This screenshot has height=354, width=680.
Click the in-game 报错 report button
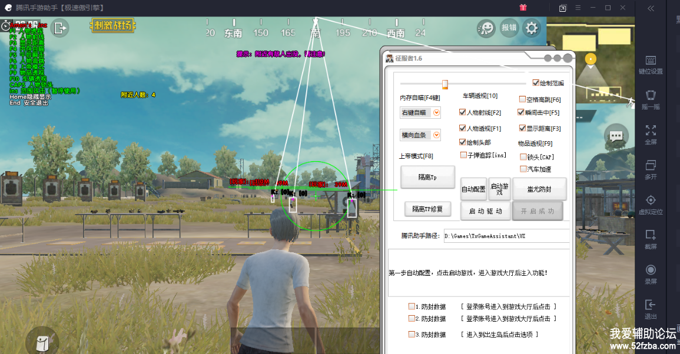coord(509,28)
